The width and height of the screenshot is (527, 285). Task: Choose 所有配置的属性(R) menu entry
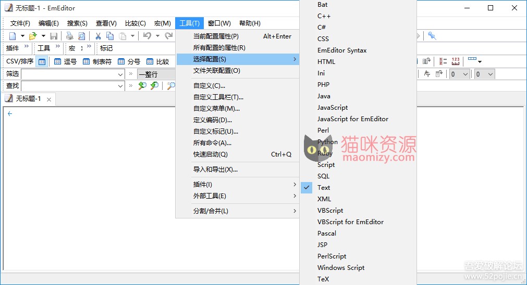(238, 48)
